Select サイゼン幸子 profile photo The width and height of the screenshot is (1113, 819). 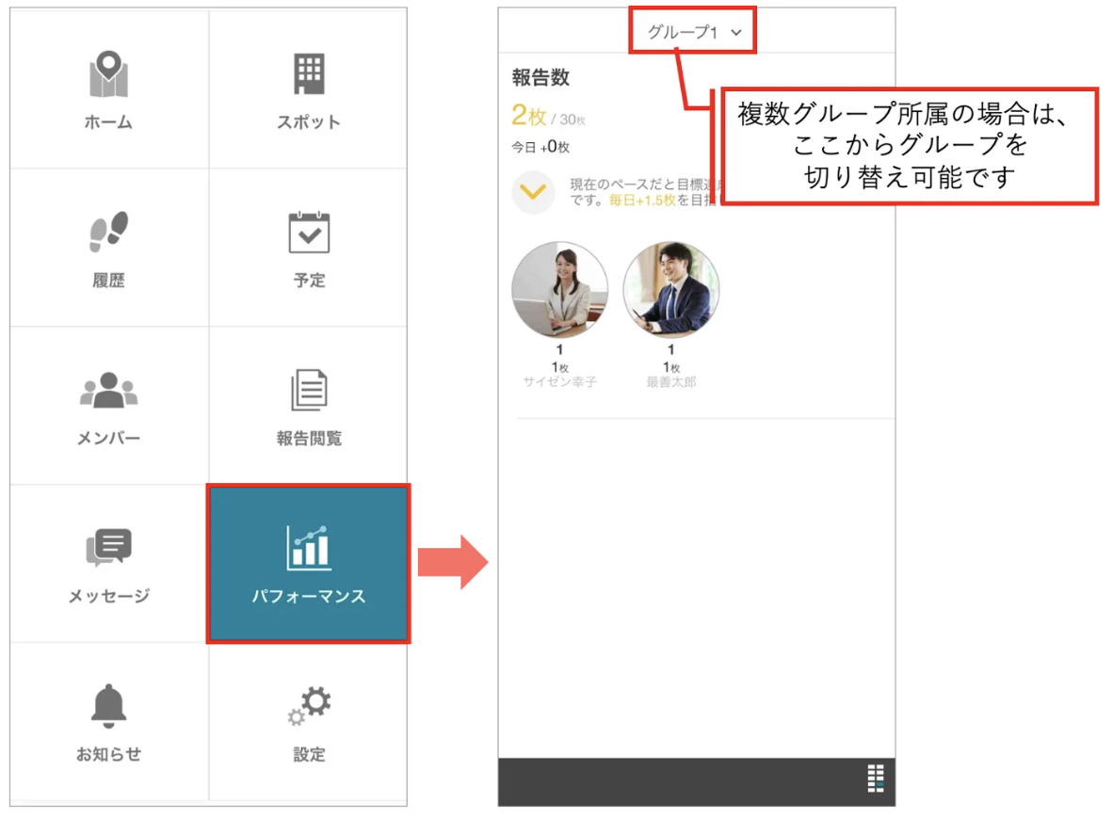click(560, 290)
